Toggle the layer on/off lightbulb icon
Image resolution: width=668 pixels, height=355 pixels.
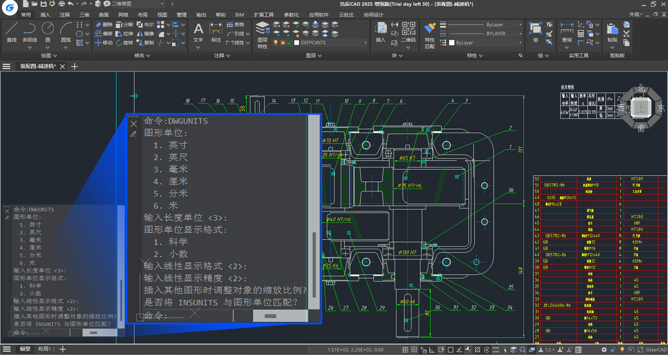click(x=275, y=43)
